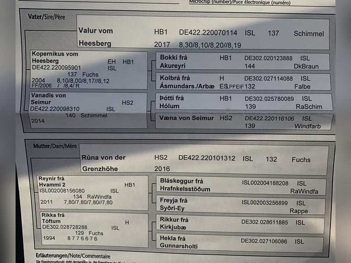Select the Hekla frá Gunnarsholti entry
This screenshot has width=351, height=263.
pos(179,242)
